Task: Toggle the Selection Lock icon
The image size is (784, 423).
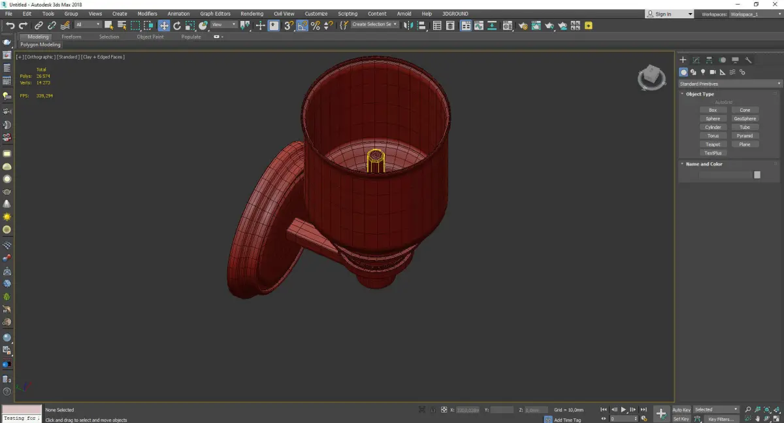Action: point(432,410)
